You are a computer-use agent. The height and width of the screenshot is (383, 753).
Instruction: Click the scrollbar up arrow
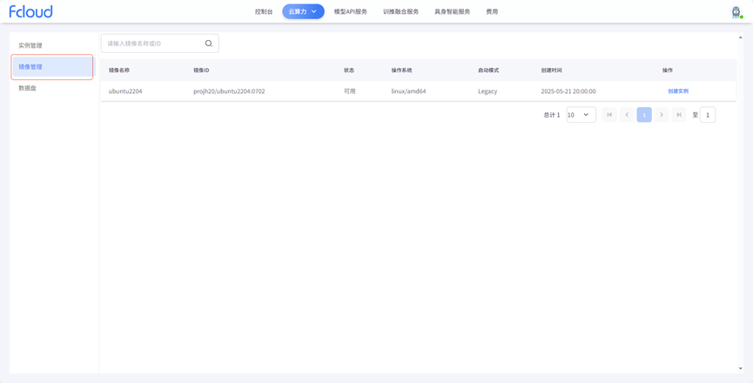click(x=741, y=37)
